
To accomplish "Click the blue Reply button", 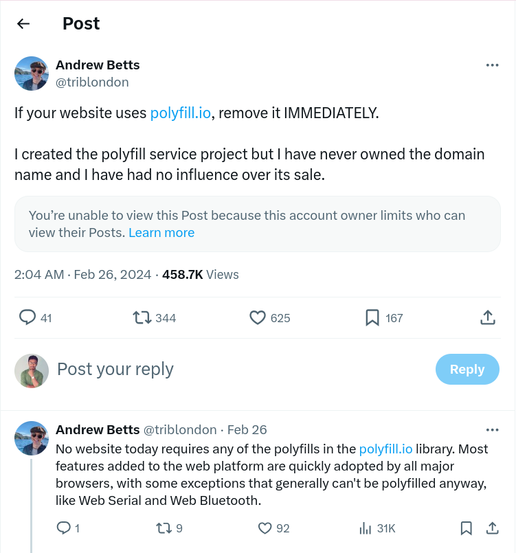I will point(467,369).
